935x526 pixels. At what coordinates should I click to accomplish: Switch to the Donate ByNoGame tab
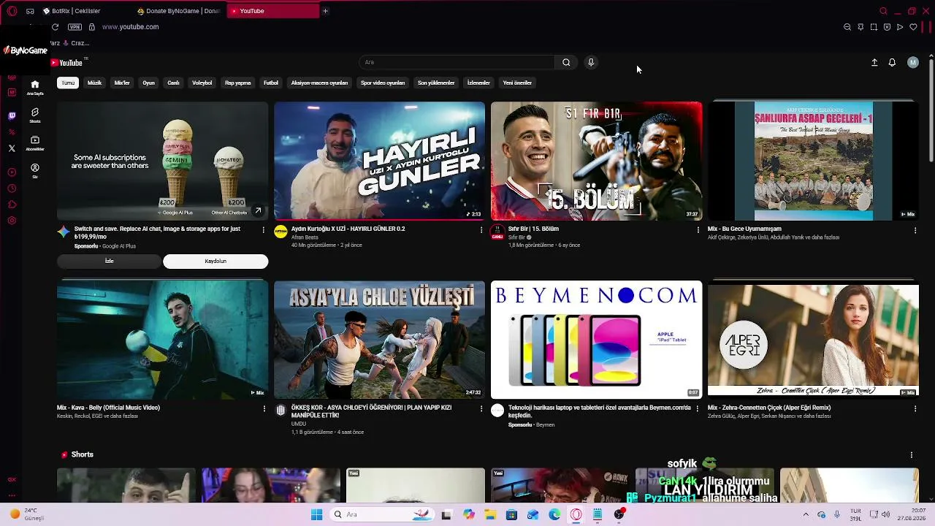pos(179,11)
